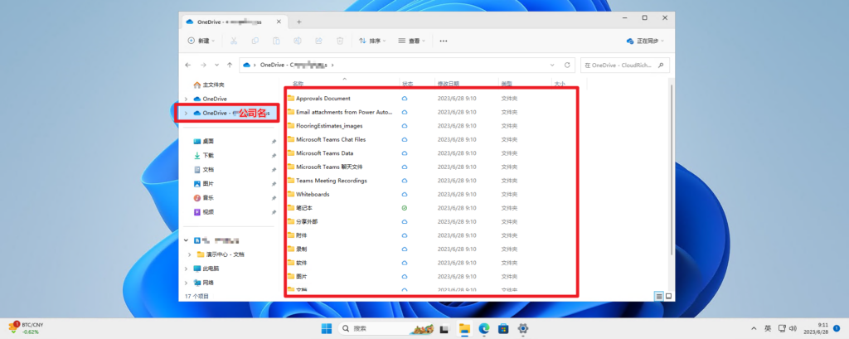Select the Whiteboards folder

coord(313,194)
